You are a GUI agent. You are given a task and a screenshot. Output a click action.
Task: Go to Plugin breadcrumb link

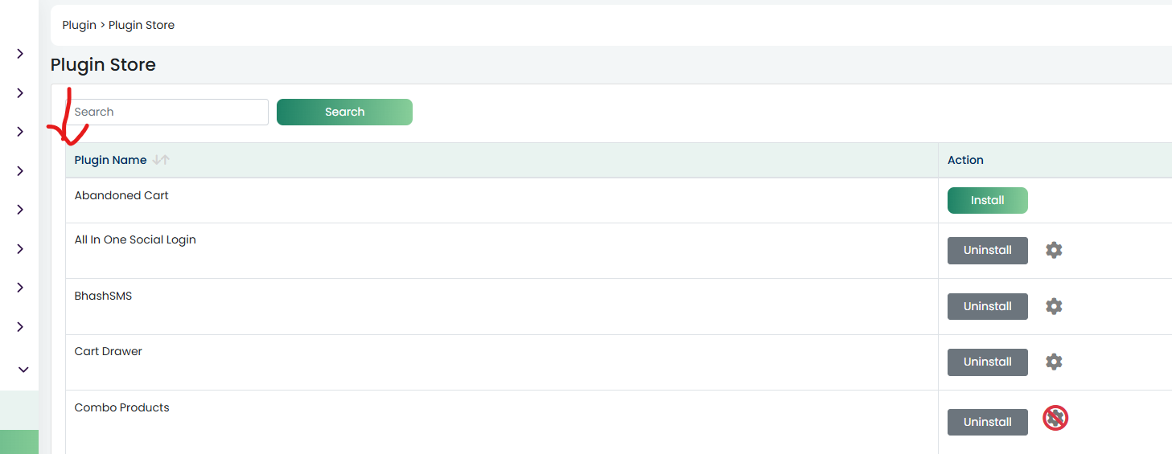pyautogui.click(x=80, y=25)
